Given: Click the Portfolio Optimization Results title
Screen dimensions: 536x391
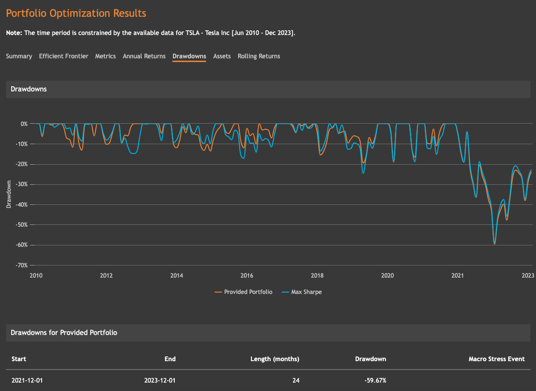Looking at the screenshot, I should pyautogui.click(x=75, y=13).
